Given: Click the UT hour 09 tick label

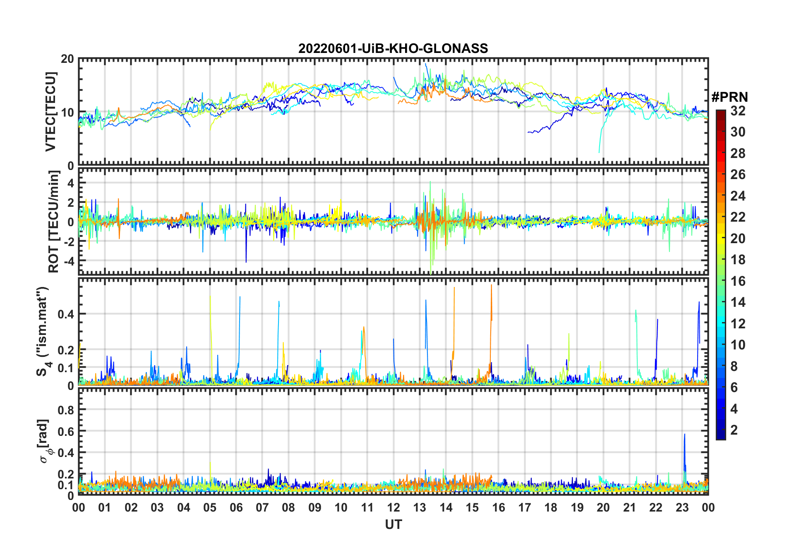Looking at the screenshot, I should tap(315, 508).
